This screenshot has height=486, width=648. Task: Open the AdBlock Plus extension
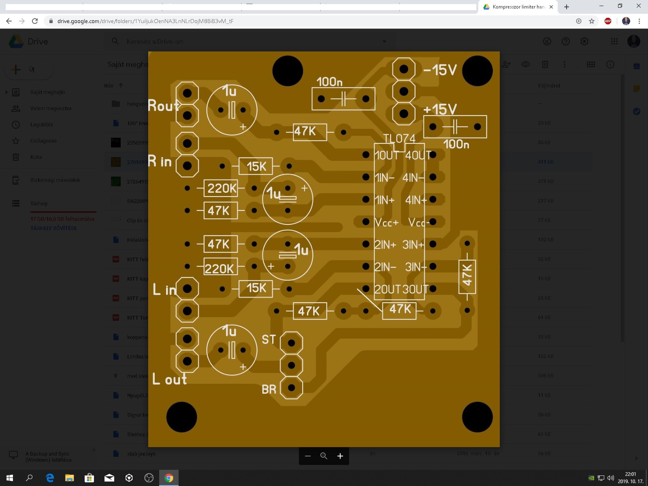pos(608,21)
